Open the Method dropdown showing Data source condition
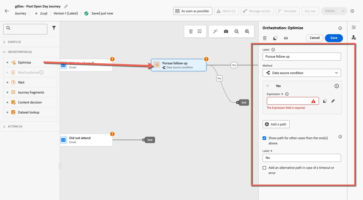 point(302,73)
